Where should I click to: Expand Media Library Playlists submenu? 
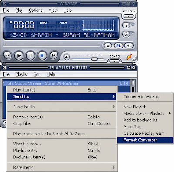[145, 114]
